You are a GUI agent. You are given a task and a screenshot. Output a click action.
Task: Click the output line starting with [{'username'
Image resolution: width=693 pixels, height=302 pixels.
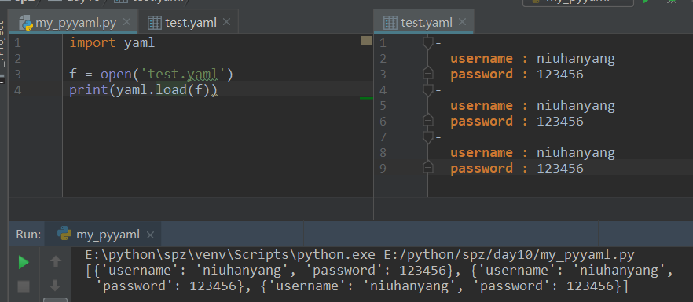379,271
